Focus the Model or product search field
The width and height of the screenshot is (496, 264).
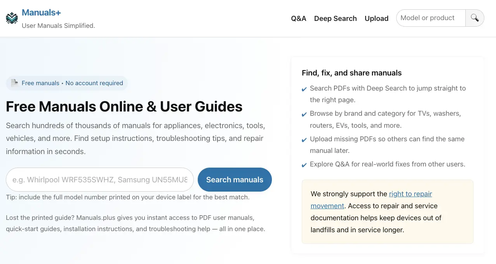430,18
